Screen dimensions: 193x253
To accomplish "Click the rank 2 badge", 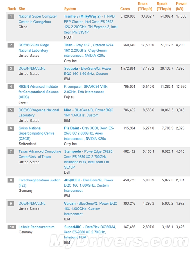I will 11,45.
